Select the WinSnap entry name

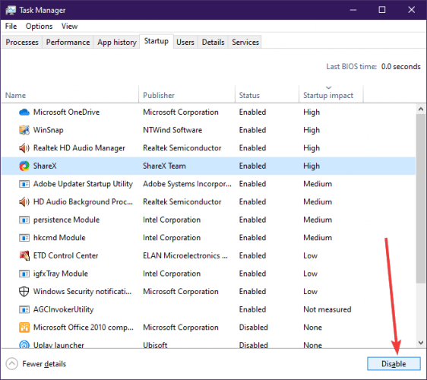[49, 130]
